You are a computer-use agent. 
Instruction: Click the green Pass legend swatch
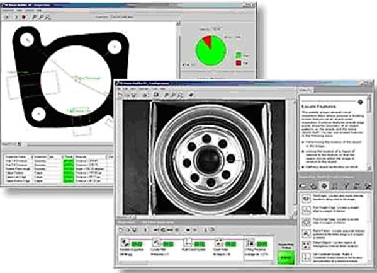(239, 55)
